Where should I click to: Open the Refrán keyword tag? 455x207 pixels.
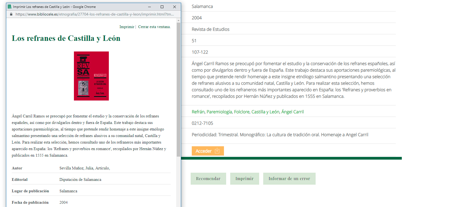(198, 112)
